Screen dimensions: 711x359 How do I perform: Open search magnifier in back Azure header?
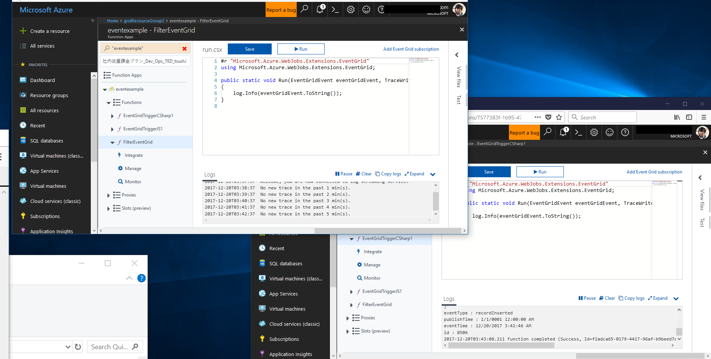tap(548, 132)
